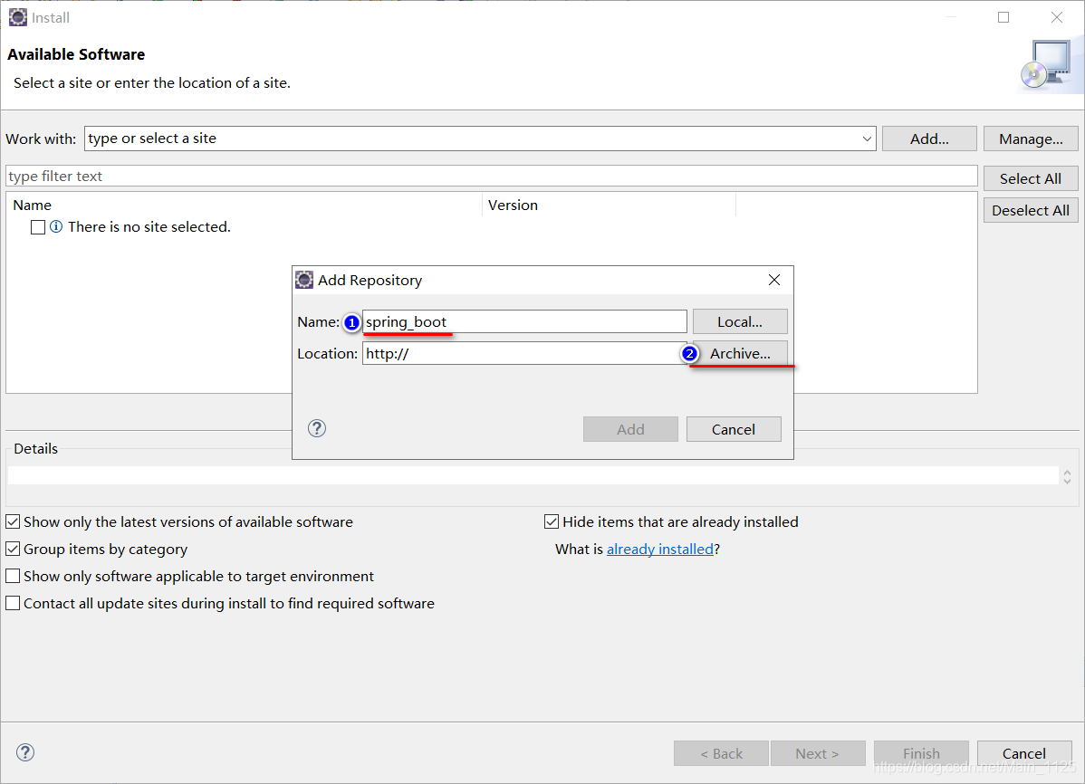The image size is (1085, 784).
Task: Click 'Select a site or enter the location' text
Action: click(152, 82)
